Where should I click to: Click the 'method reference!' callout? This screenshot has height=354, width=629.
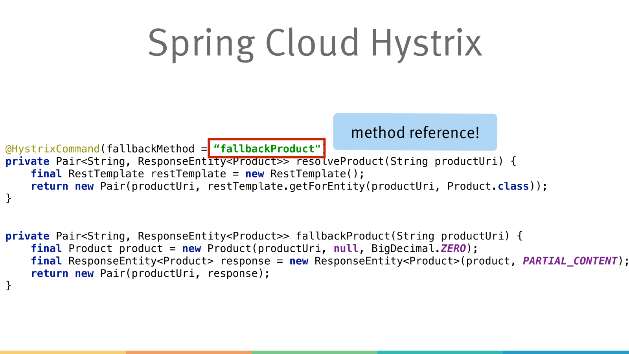415,132
